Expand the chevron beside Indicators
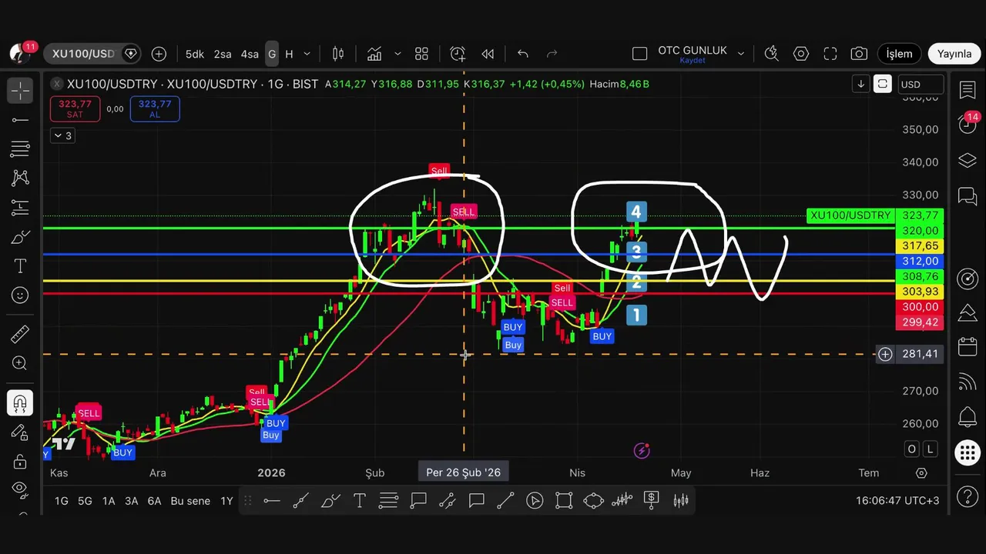986x554 pixels. [397, 54]
